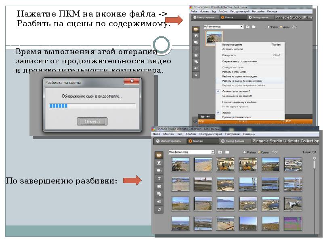Expand 'Мой фильм.mpg' dropdown in the scene-grid window
This screenshot has height=242, width=323.
click(x=213, y=152)
